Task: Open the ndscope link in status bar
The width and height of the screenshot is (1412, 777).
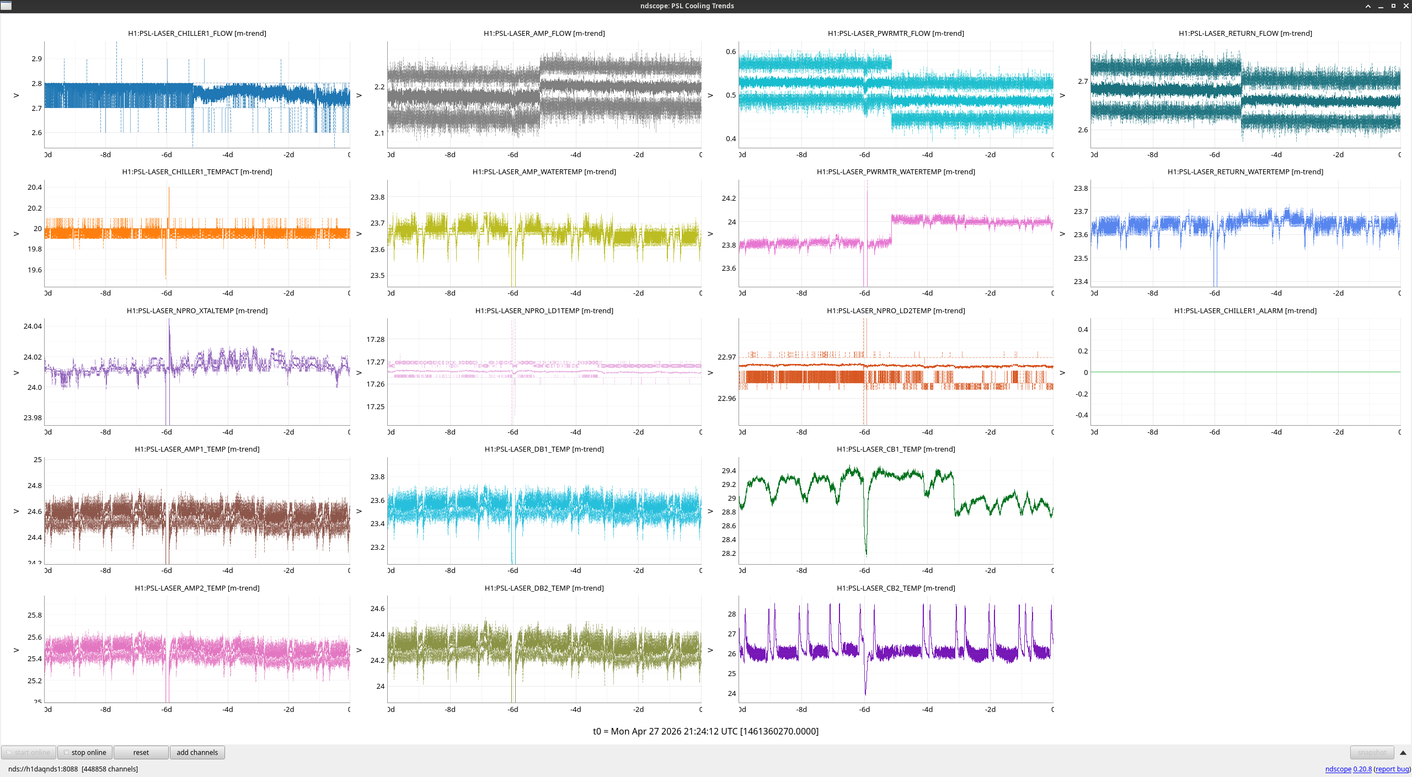Action: 1338,769
